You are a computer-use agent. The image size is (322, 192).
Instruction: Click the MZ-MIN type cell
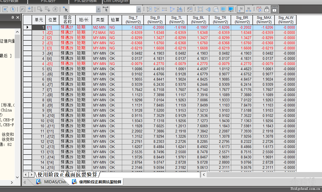(x=100, y=27)
